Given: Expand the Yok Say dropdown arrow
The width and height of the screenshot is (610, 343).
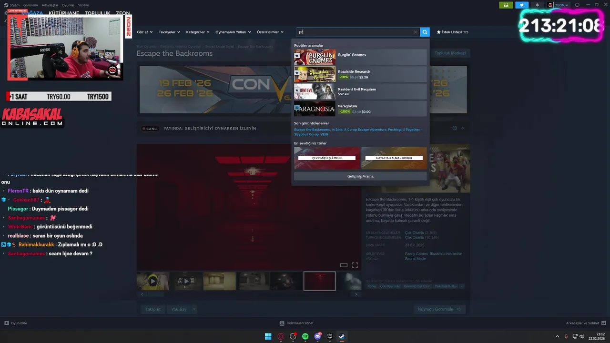Looking at the screenshot, I should click(194, 309).
